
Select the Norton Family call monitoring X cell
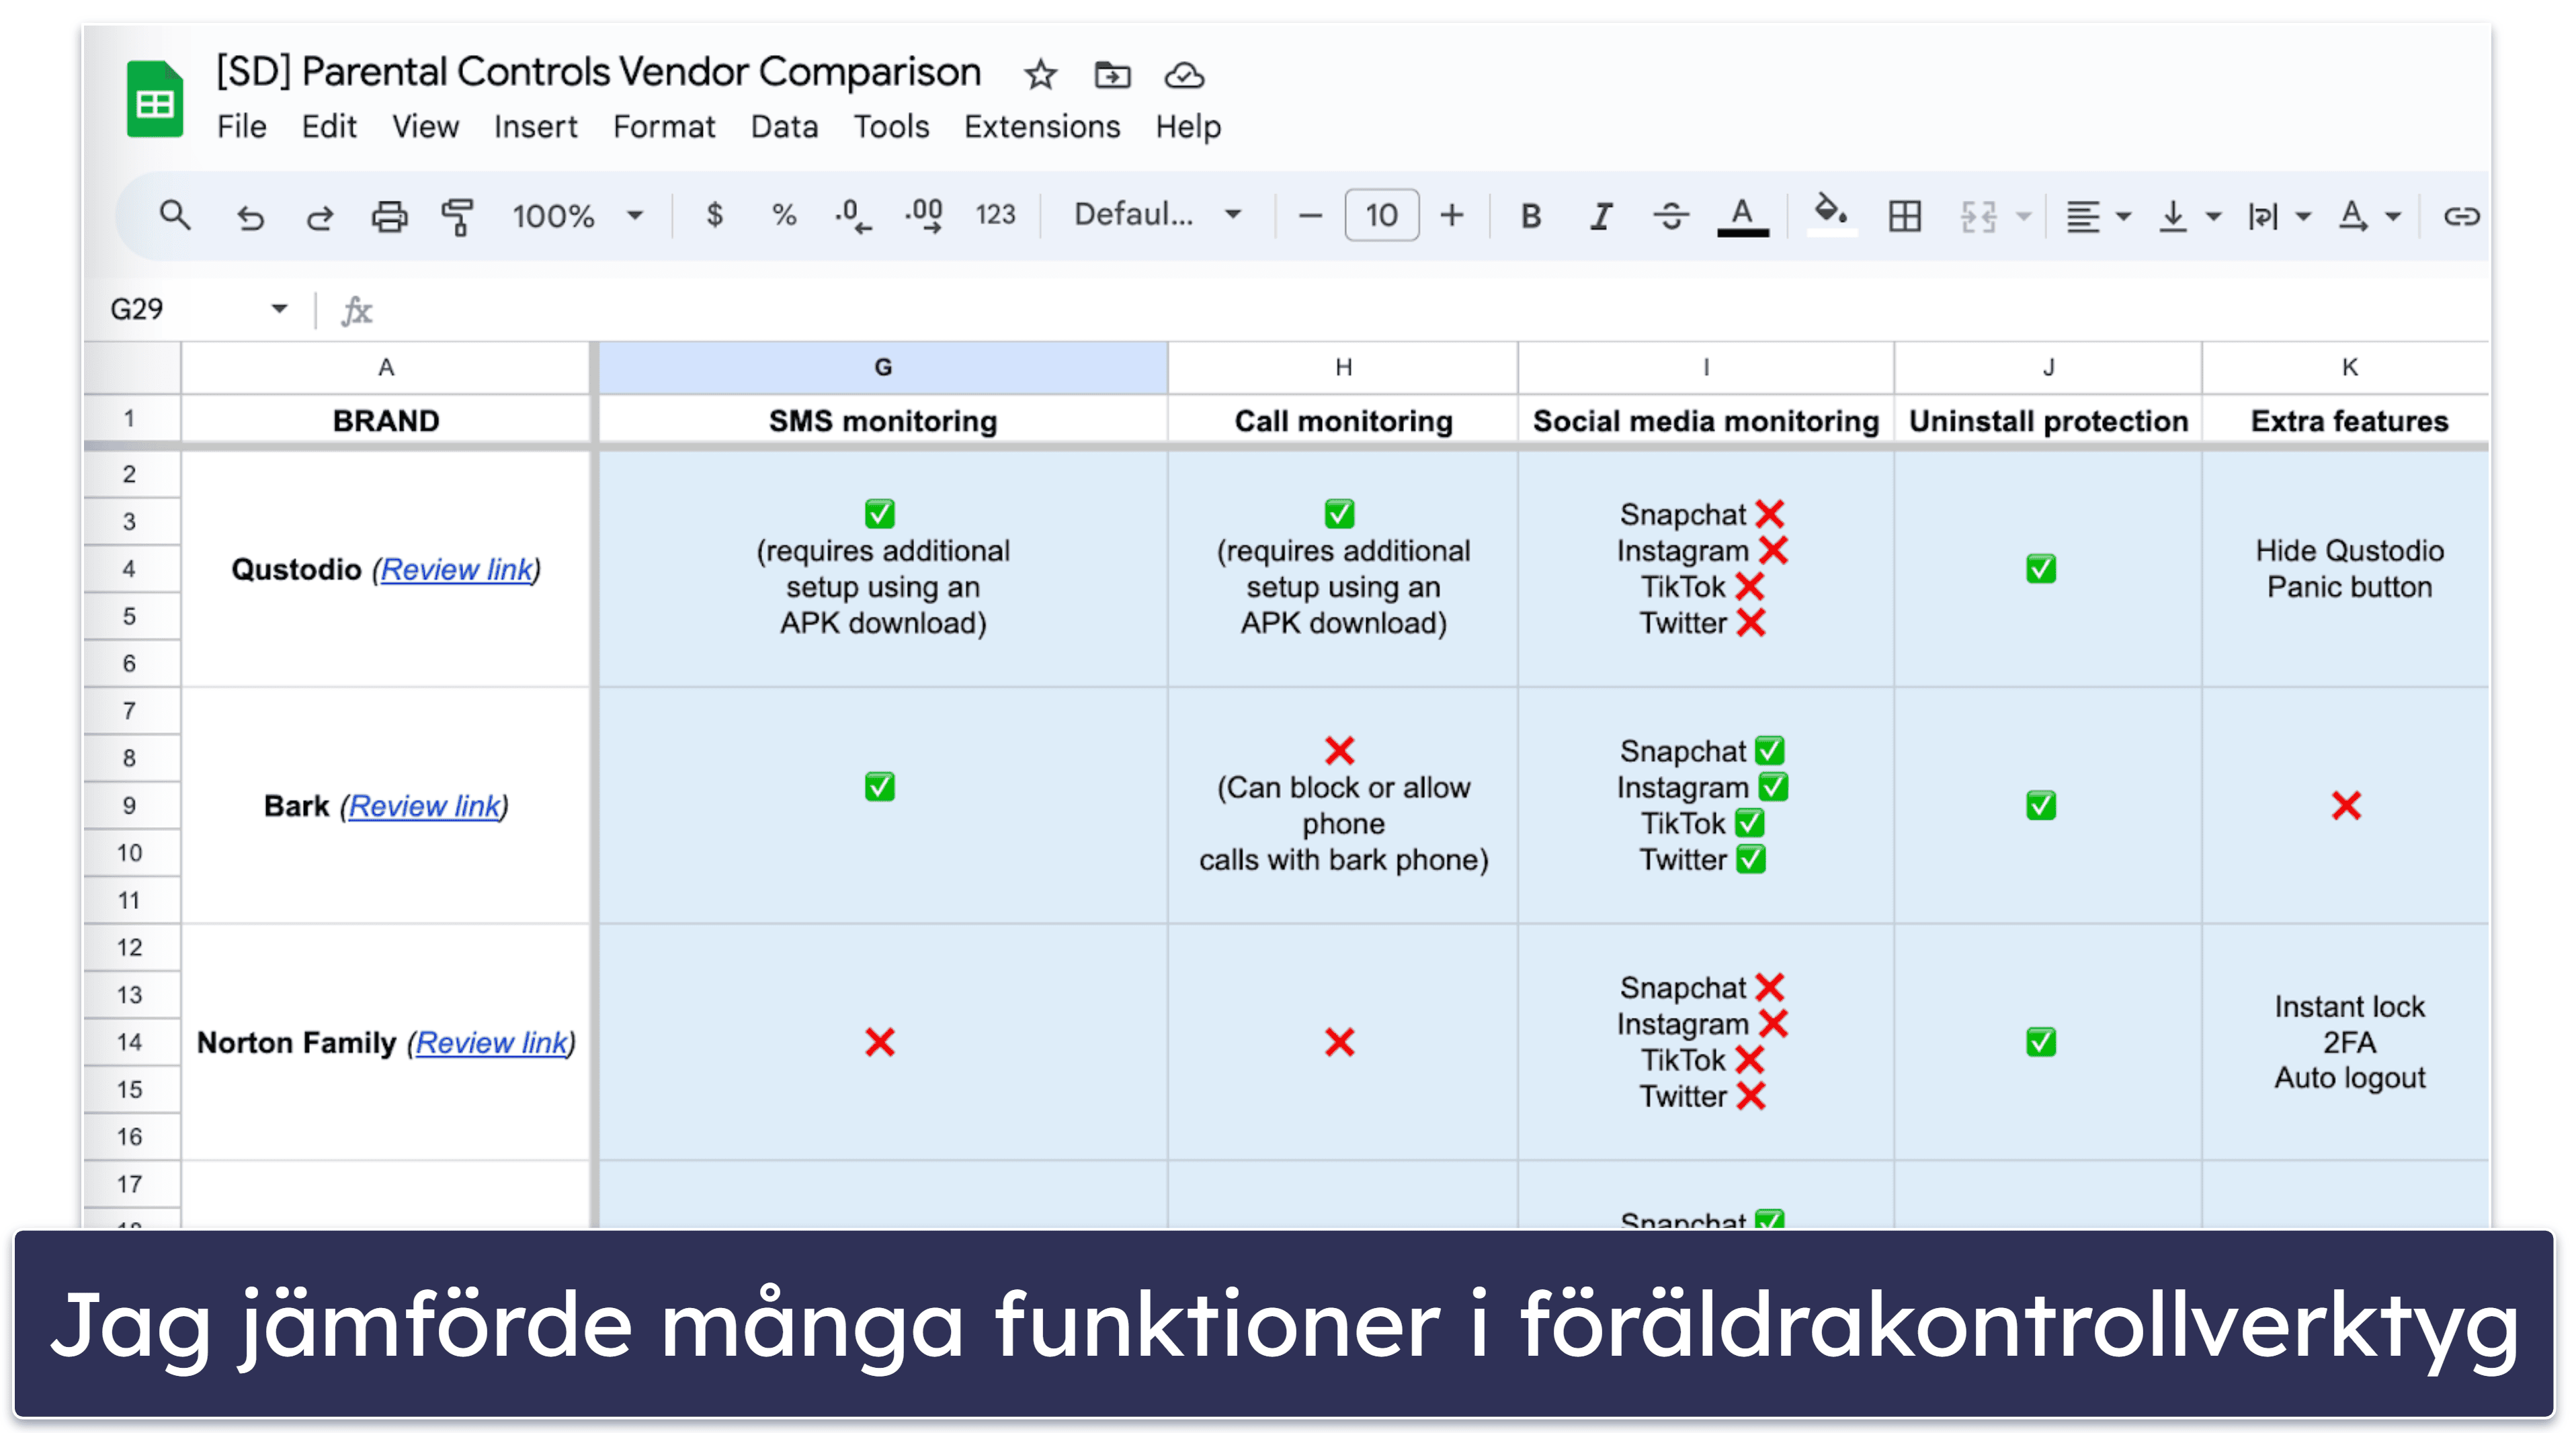[1343, 1042]
